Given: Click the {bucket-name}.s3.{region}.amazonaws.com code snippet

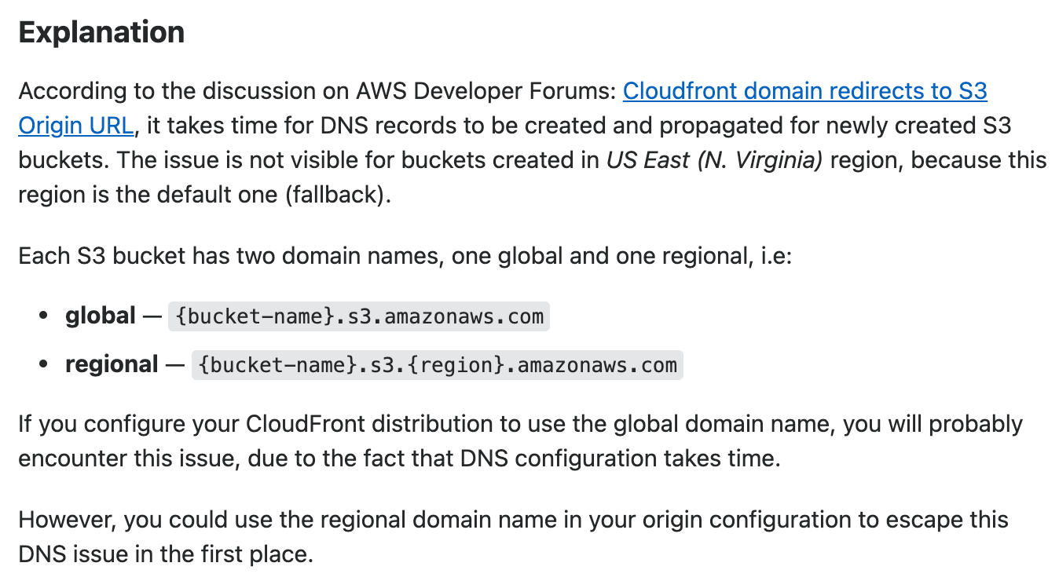Looking at the screenshot, I should 438,365.
